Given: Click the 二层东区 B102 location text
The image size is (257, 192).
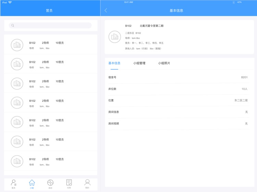Looking at the screenshot, I should (133, 33).
